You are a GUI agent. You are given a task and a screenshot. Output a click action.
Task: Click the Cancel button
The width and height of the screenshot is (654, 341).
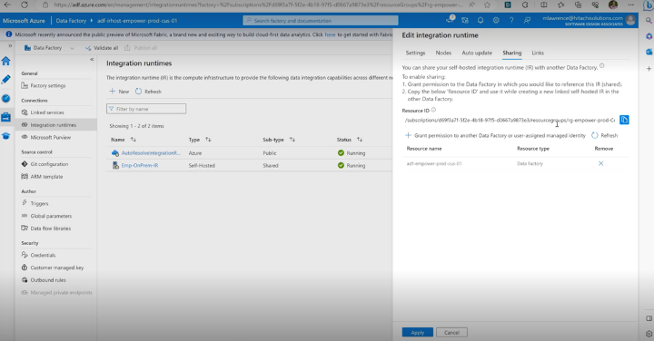(451, 332)
